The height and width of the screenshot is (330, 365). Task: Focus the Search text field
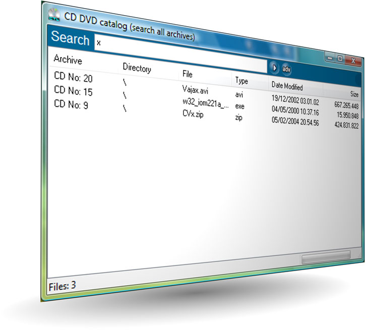coord(180,53)
